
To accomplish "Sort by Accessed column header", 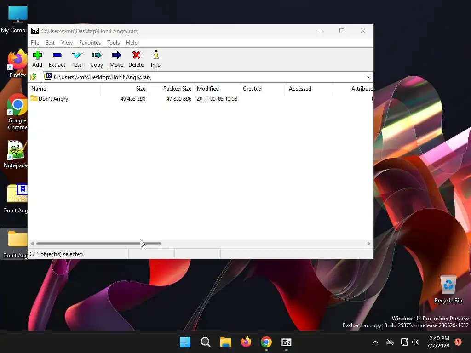I will (309, 89).
